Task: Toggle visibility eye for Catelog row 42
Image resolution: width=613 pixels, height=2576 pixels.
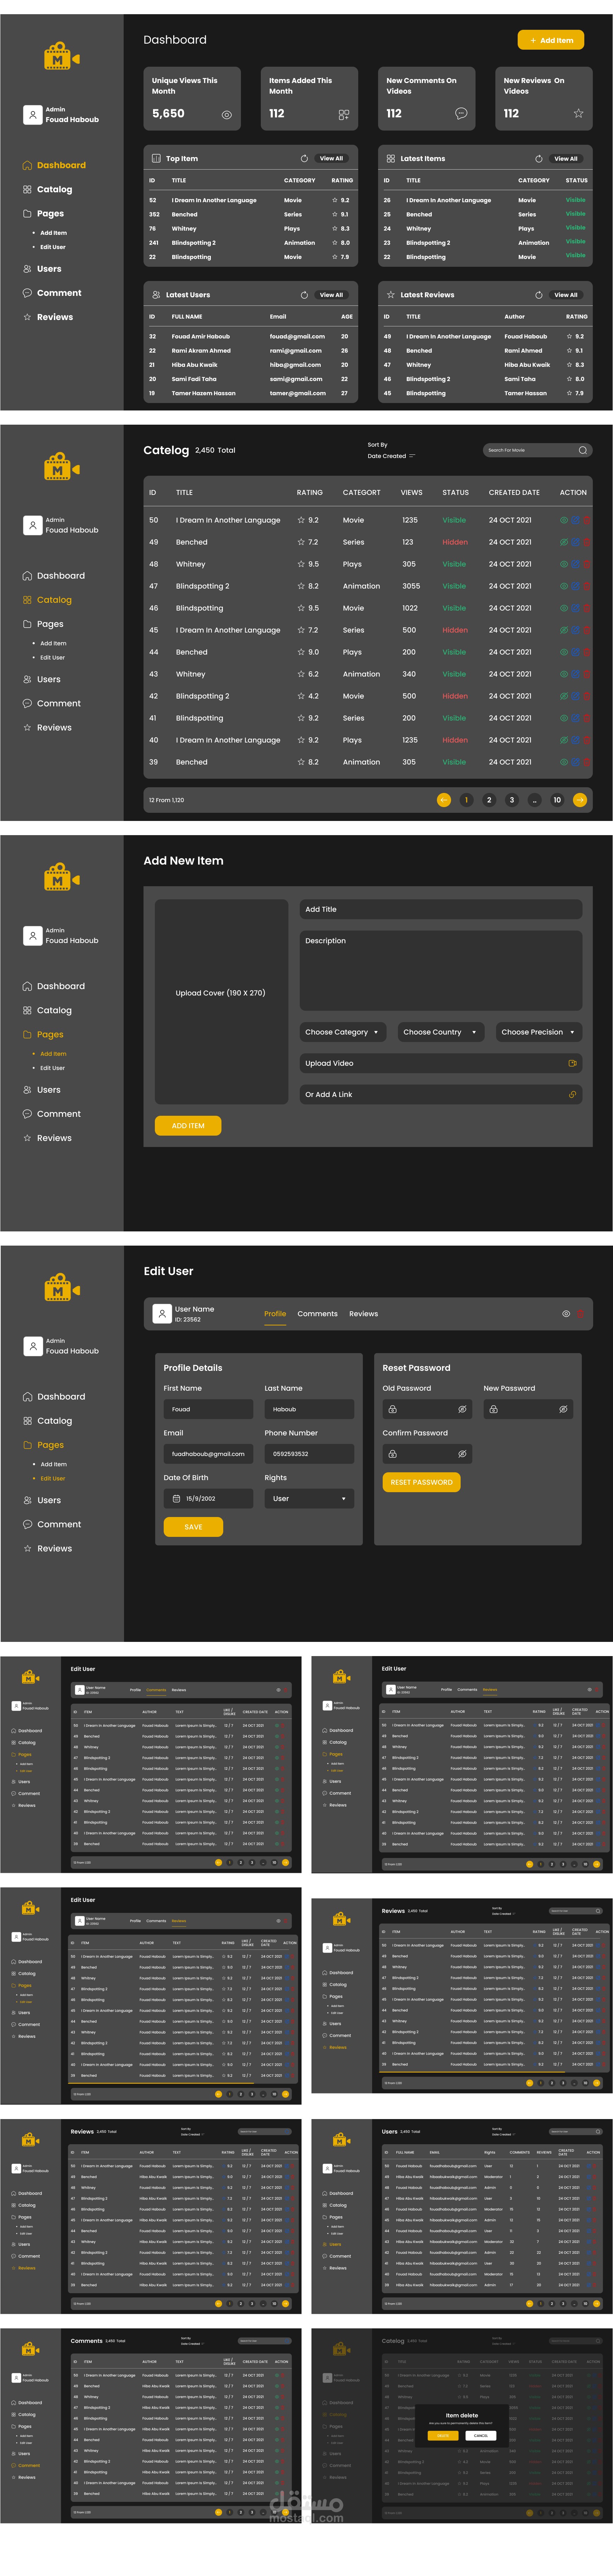Action: [x=564, y=696]
